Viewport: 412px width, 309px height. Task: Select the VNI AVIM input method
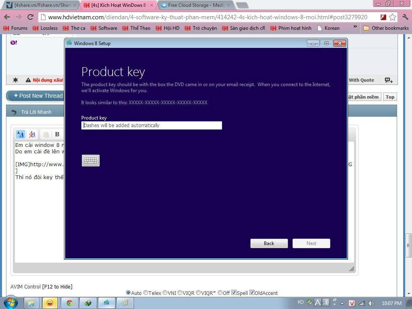tap(165, 293)
